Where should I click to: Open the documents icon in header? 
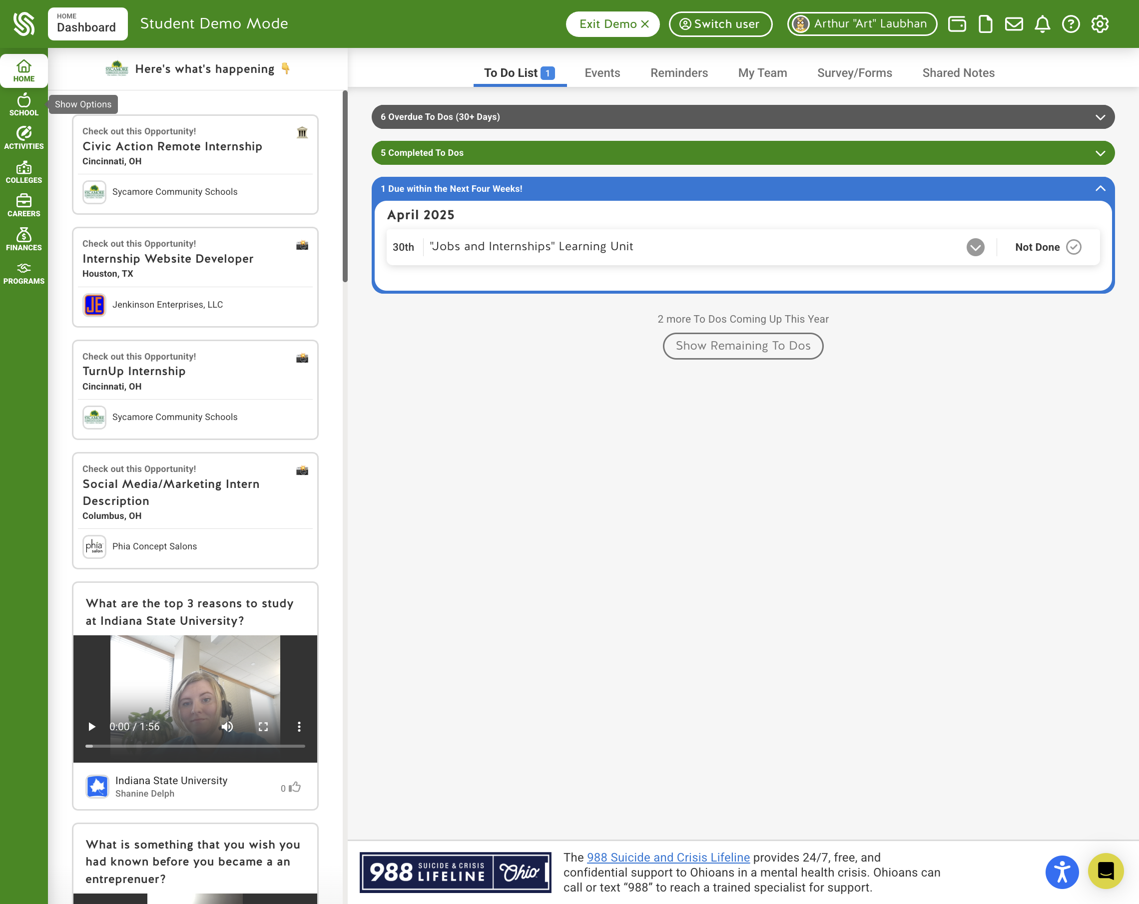click(x=985, y=24)
